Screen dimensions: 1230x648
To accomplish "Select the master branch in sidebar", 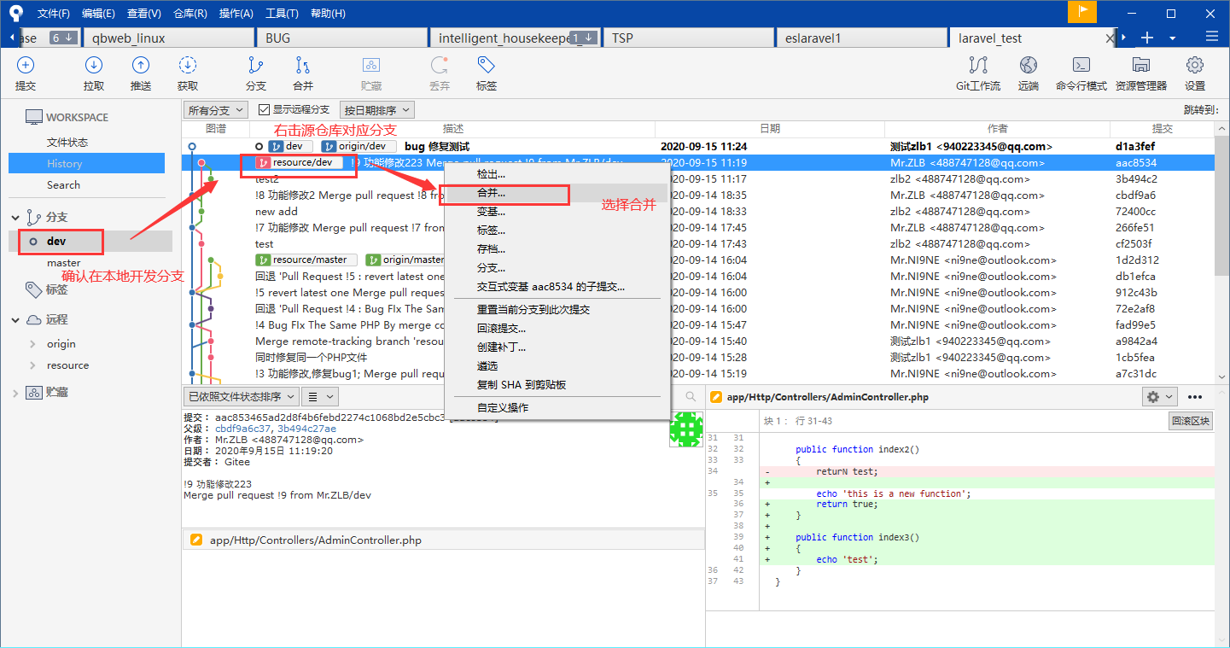I will (x=64, y=263).
